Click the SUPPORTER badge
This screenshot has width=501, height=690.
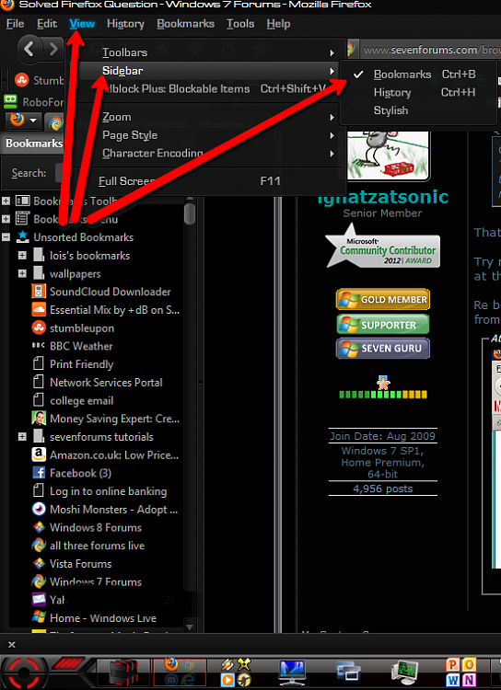coord(382,325)
